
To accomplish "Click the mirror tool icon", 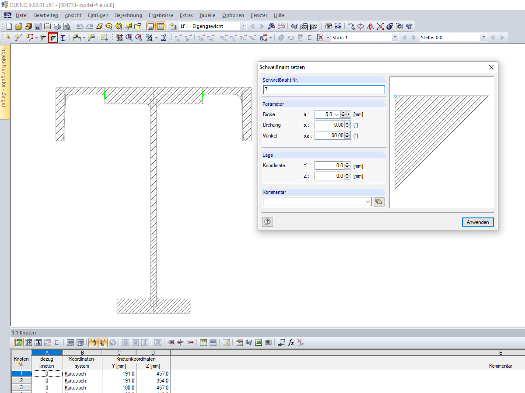I will point(371,26).
